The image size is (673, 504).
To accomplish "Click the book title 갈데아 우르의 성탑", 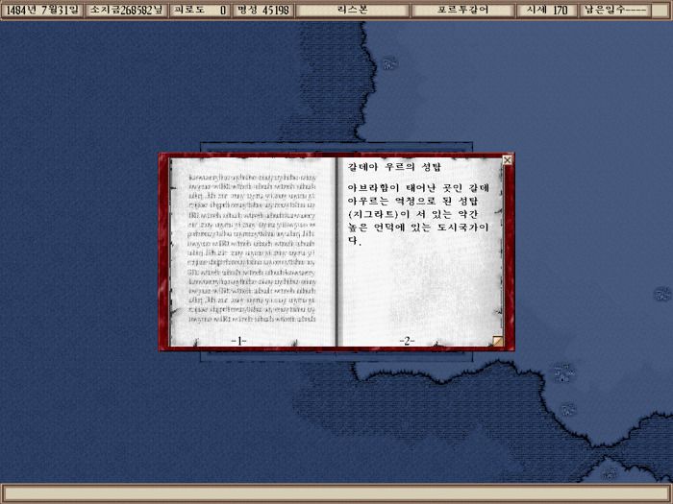I will [x=394, y=167].
